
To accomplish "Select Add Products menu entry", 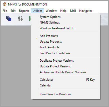I will click(65, 36).
